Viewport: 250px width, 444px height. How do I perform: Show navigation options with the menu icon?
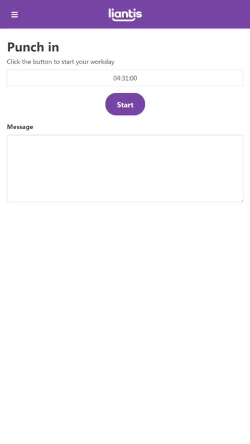(x=14, y=15)
